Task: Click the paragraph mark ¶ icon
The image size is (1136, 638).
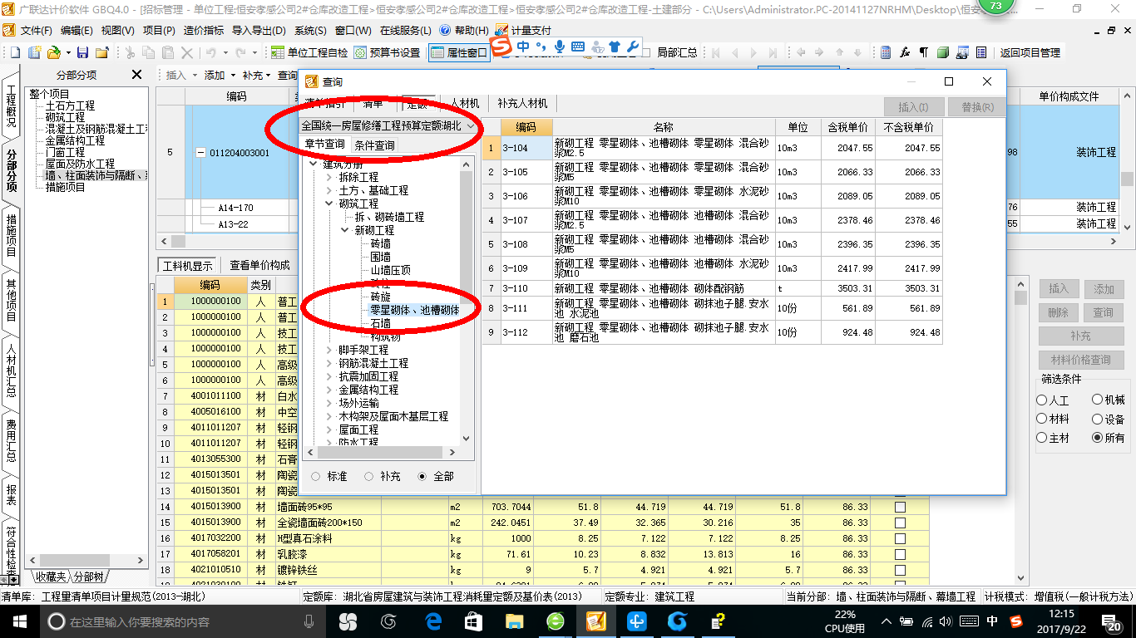Action: coord(923,52)
